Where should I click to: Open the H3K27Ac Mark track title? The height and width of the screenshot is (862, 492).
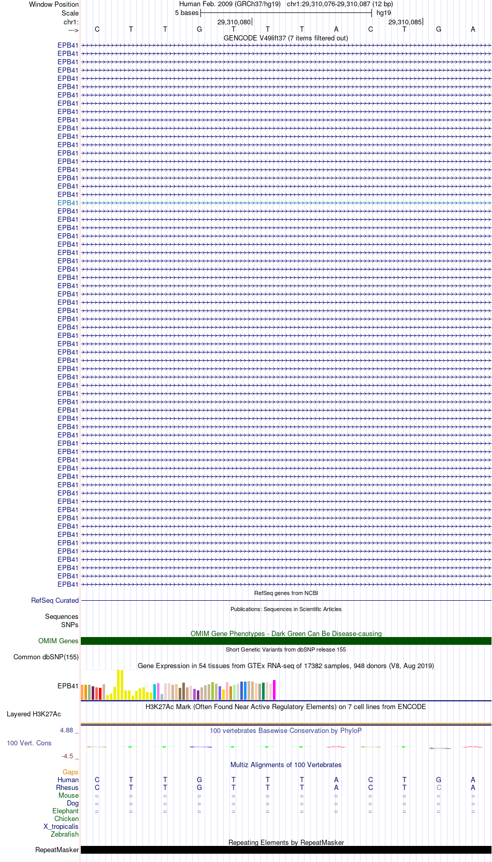tap(286, 706)
